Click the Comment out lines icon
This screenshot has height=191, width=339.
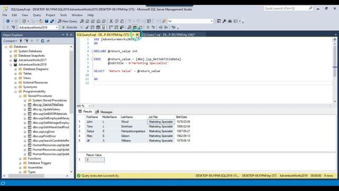click(x=148, y=27)
